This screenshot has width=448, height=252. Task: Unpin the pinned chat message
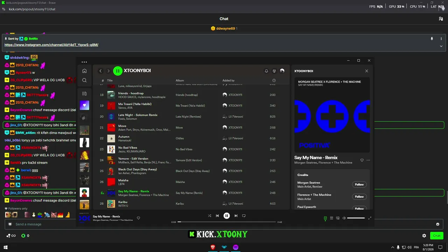432,38
